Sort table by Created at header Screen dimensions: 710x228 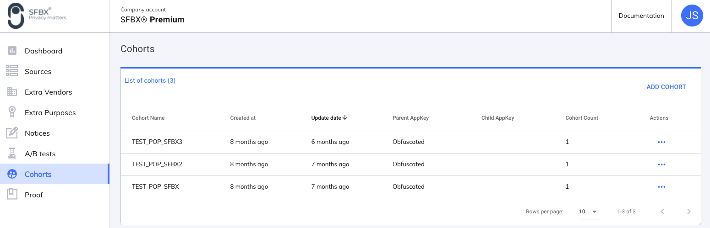coord(243,118)
